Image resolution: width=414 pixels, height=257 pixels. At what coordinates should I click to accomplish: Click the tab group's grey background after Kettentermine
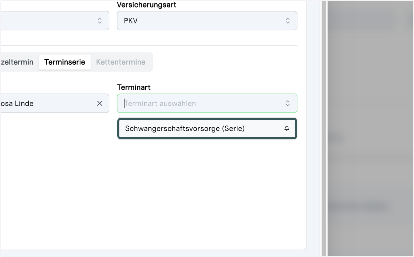click(x=151, y=62)
